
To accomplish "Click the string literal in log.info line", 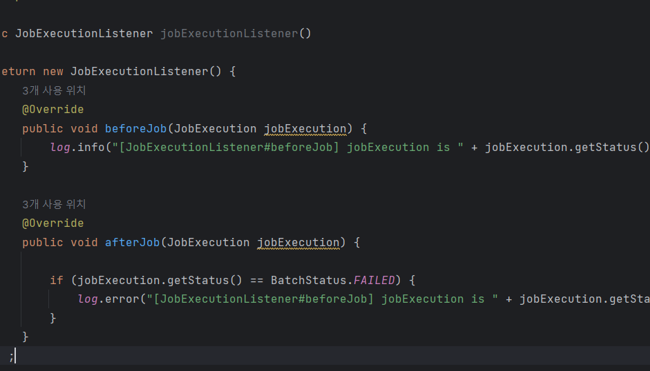I will coord(287,148).
